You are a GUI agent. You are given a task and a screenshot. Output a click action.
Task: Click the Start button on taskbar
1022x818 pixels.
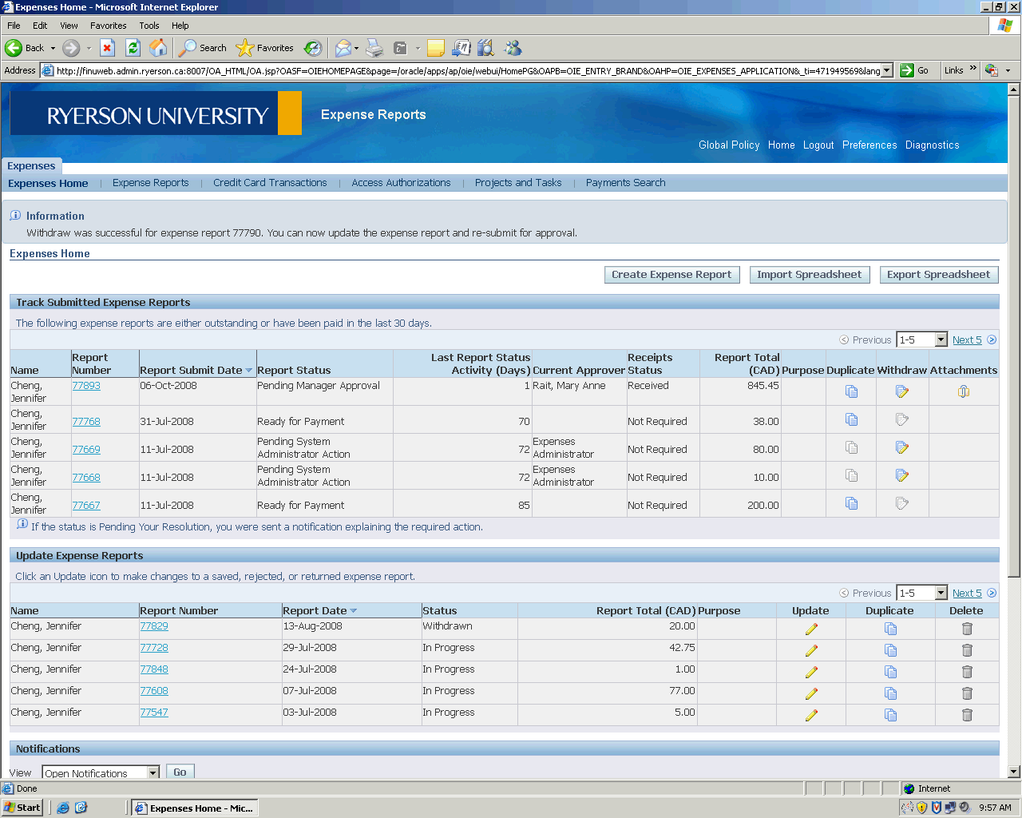click(22, 808)
